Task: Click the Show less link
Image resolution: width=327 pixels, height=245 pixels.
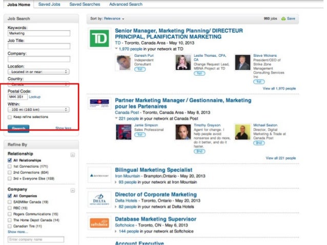Action: point(64,128)
